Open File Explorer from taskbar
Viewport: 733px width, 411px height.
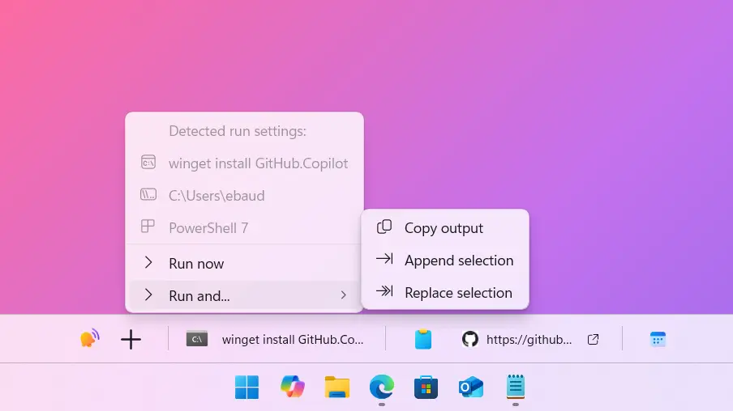[x=337, y=387]
